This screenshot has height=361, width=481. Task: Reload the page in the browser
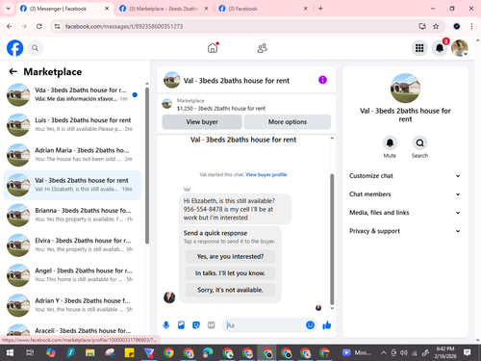(x=39, y=26)
